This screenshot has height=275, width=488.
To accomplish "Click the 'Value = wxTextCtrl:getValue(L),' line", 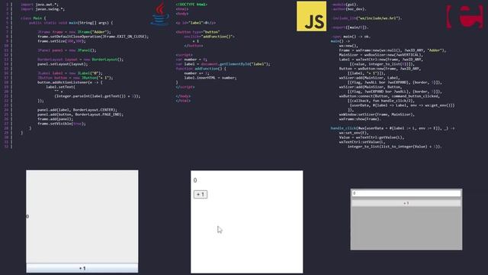I will (x=371, y=137).
